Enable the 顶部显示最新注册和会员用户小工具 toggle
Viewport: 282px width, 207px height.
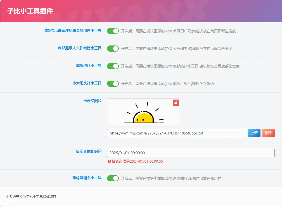pos(113,31)
